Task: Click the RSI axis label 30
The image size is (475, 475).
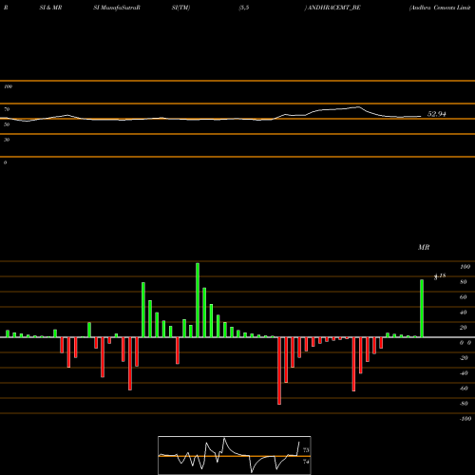Action: (7, 140)
